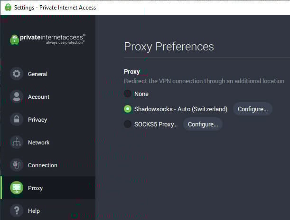Open the General settings tab label

37,74
